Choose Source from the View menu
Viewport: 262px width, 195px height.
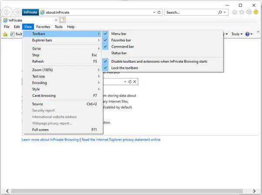tap(62, 104)
